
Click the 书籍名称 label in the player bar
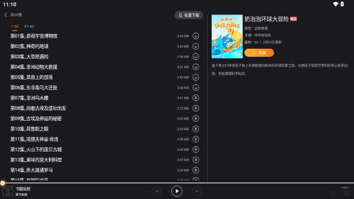click(x=23, y=189)
